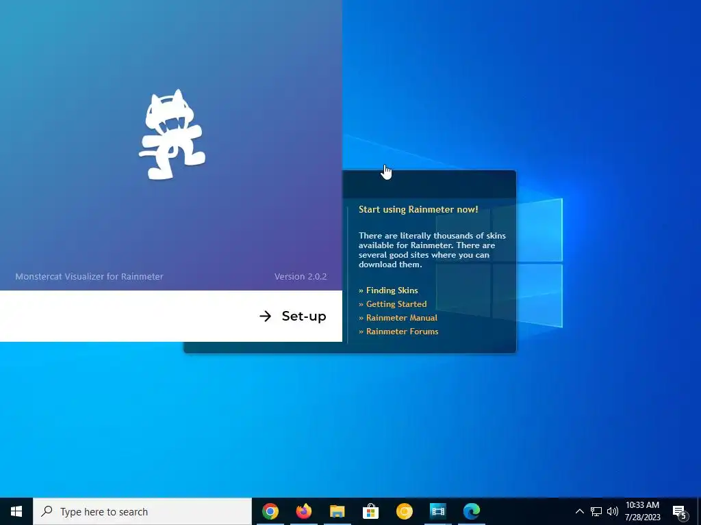The height and width of the screenshot is (525, 701).
Task: Launch Firefox from the taskbar
Action: pos(303,511)
